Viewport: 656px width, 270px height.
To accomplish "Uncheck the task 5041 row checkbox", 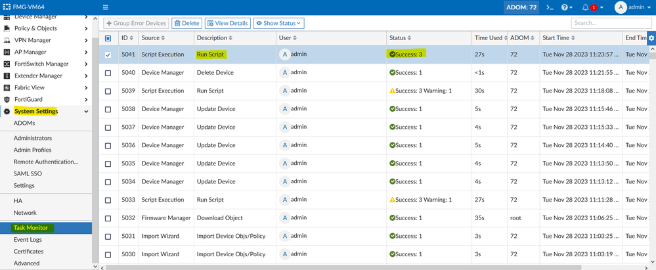I will tap(108, 55).
